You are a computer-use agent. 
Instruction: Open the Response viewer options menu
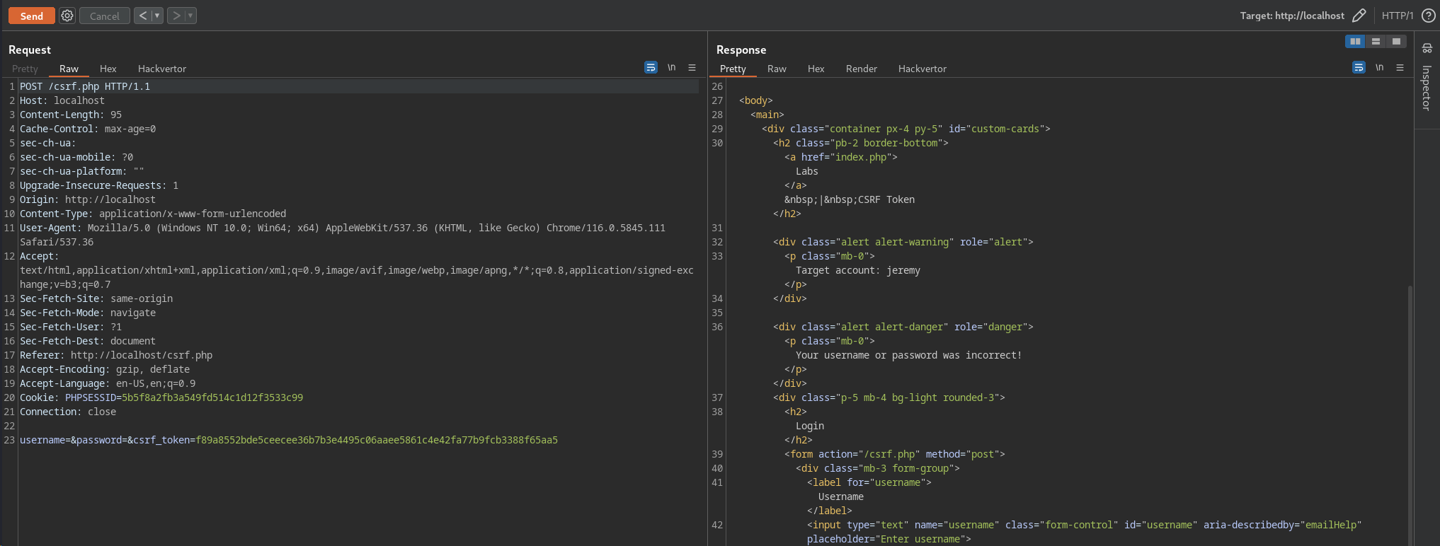click(1400, 68)
